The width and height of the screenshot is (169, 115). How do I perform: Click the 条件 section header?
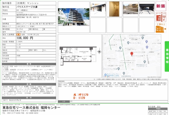(x=29, y=98)
